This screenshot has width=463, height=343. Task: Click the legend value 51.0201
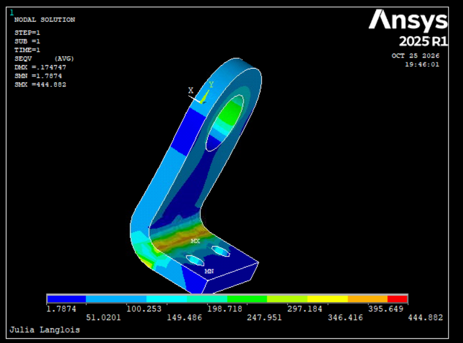103,318
